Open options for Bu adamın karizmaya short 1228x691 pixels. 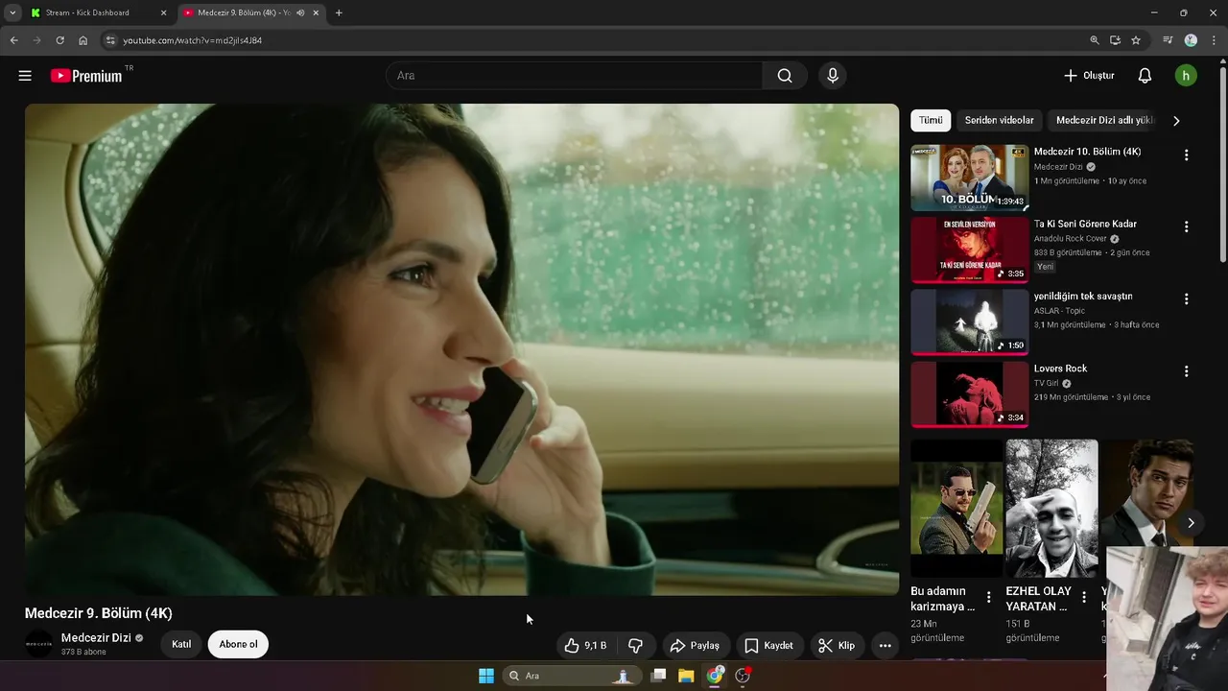988,597
